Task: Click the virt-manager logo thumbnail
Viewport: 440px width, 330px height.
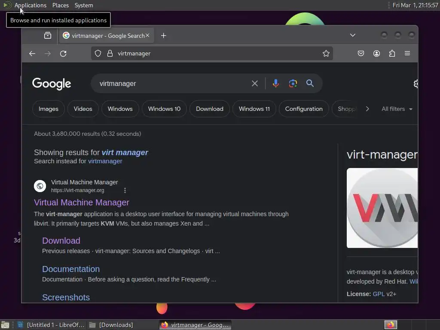Action: pos(382,208)
